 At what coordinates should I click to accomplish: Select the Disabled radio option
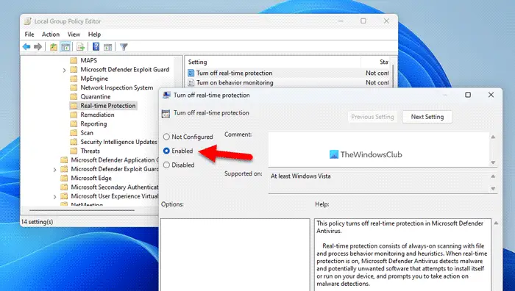(x=166, y=165)
